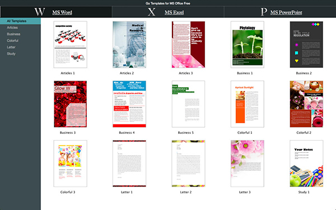Click the "Colorful 3" caption
The width and height of the screenshot is (336, 210).
tap(68, 192)
